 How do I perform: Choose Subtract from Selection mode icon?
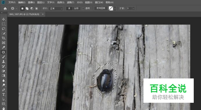32,9
